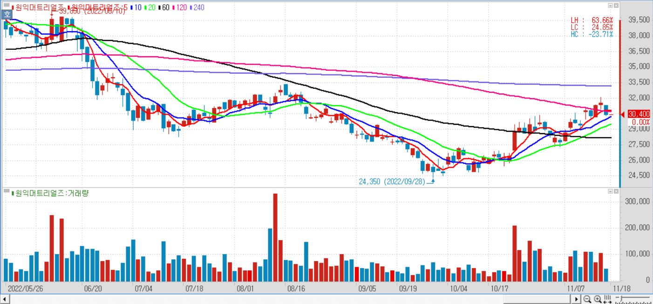Click the horizontal chart scrollbar track
653x304 pixels.
coord(291,299)
